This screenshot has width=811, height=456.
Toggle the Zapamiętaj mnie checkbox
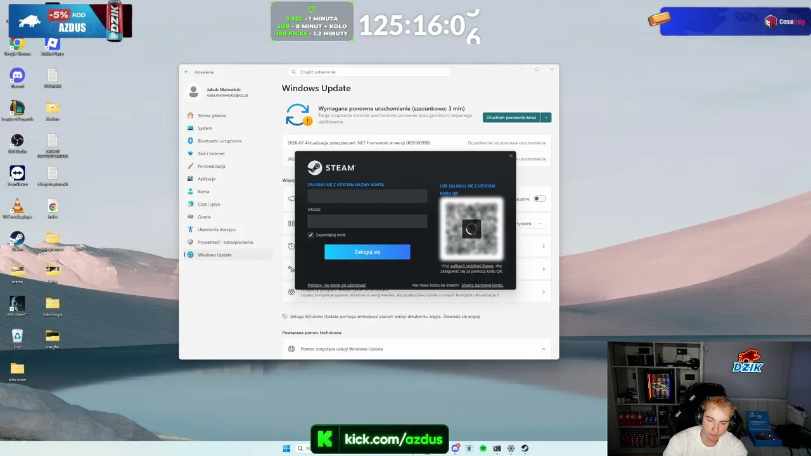310,235
